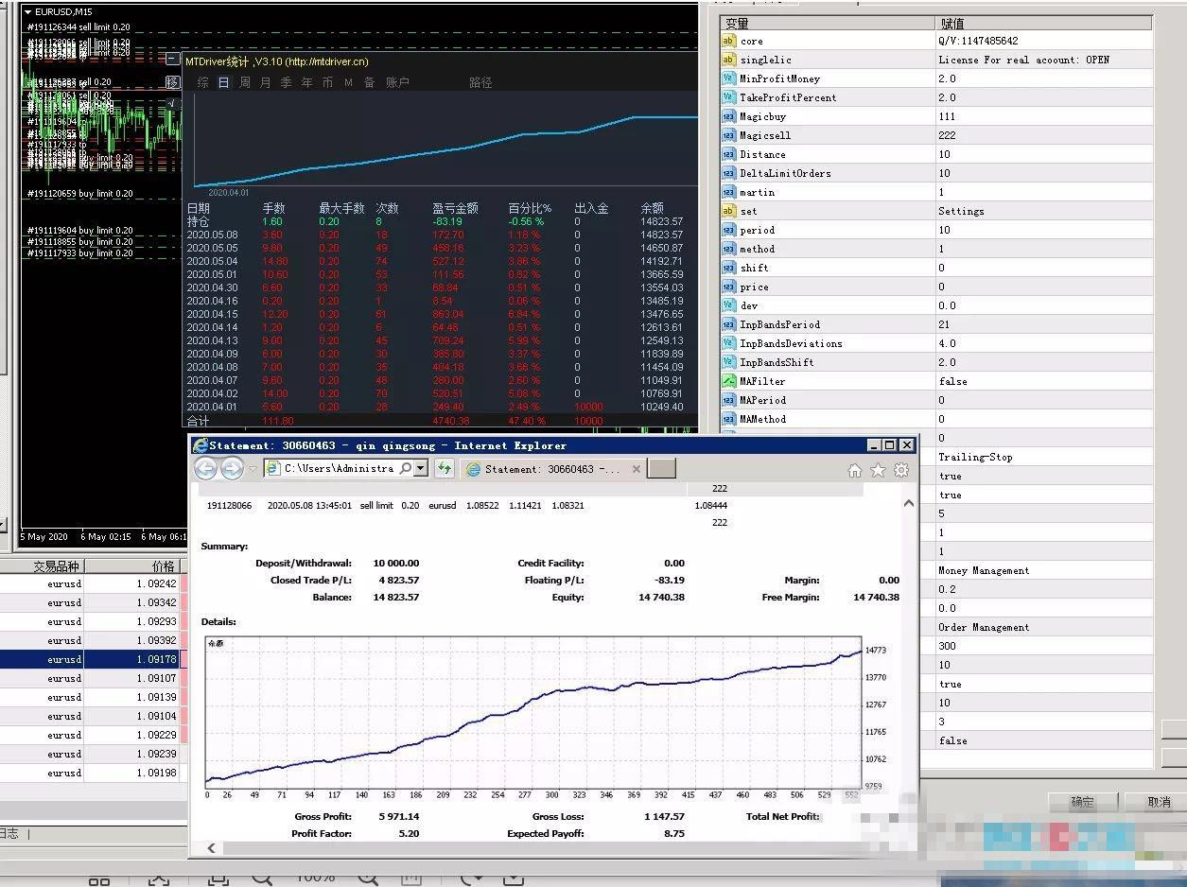
Task: Close the Statement 30660463 browser tab
Action: click(x=636, y=469)
